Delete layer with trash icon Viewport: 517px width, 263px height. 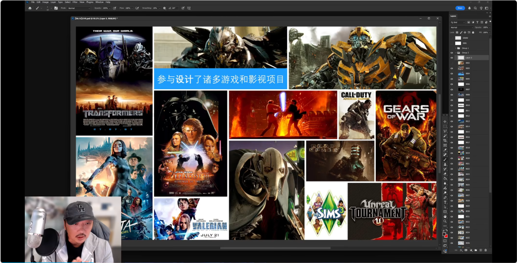click(486, 250)
